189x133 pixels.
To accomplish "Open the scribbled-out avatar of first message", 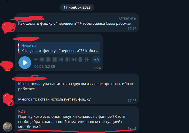I will pos(8,28).
